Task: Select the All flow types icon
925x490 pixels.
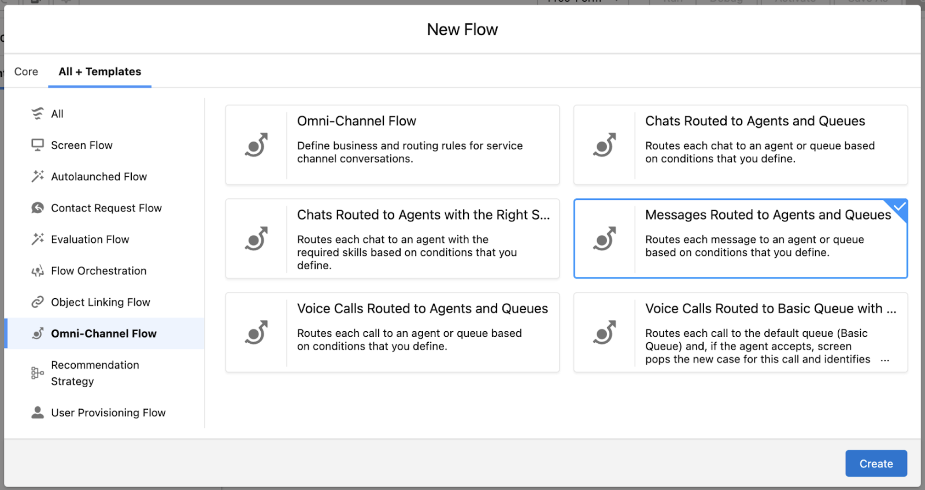Action: pos(37,114)
